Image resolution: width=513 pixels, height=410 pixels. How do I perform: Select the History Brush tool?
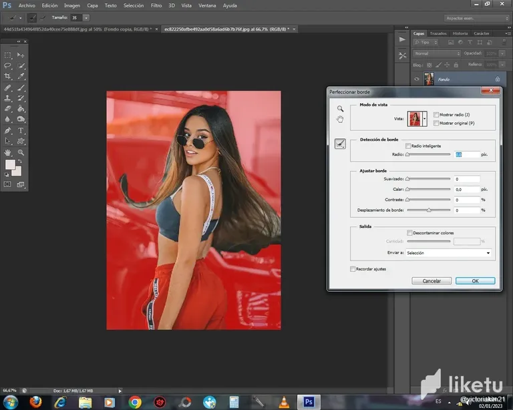click(x=21, y=98)
